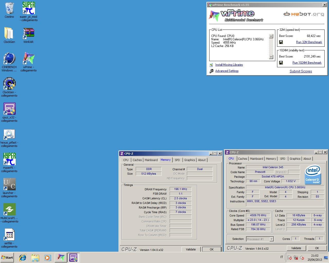
Task: Open Graphics tab in right CPU-Z window
Action: (295, 159)
